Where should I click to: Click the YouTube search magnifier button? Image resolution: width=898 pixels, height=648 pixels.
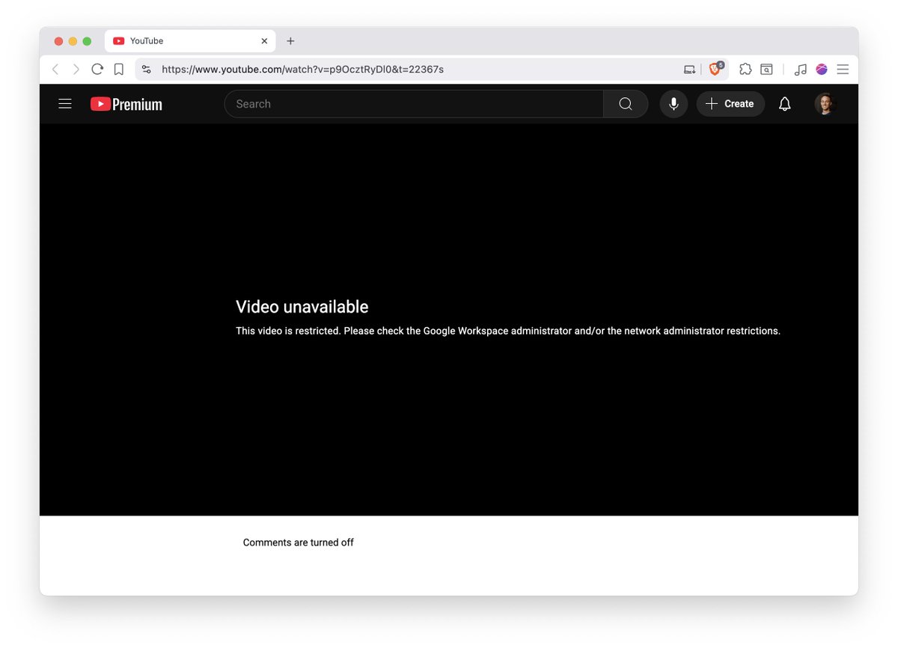pos(626,104)
